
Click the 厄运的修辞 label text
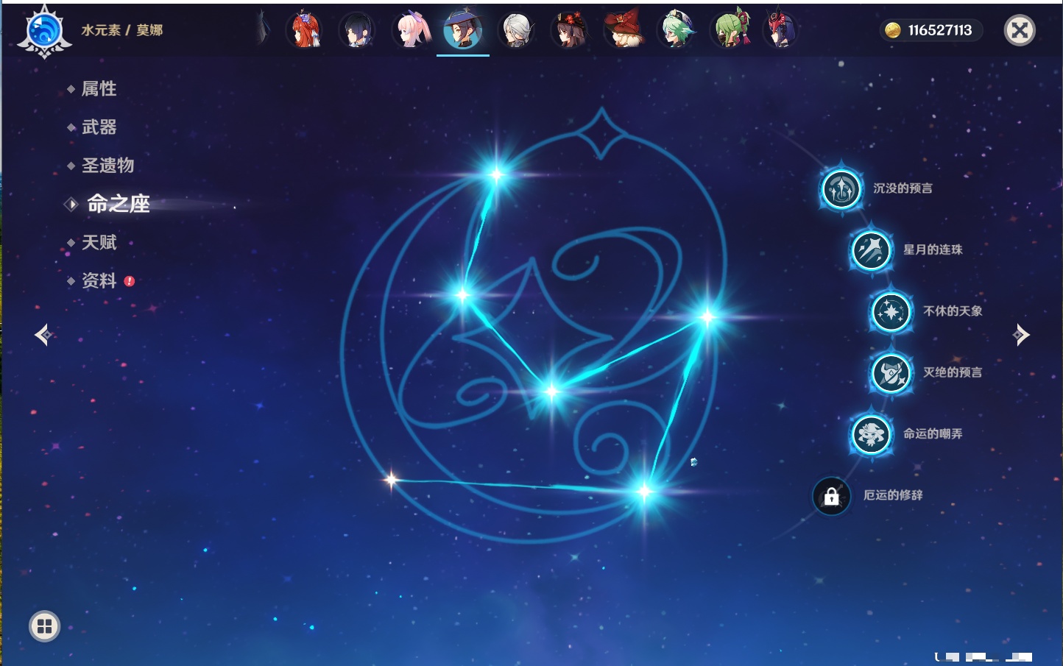(x=893, y=495)
